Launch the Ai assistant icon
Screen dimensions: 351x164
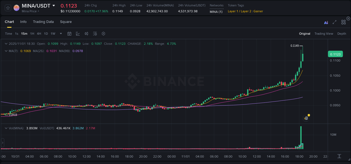(326, 22)
